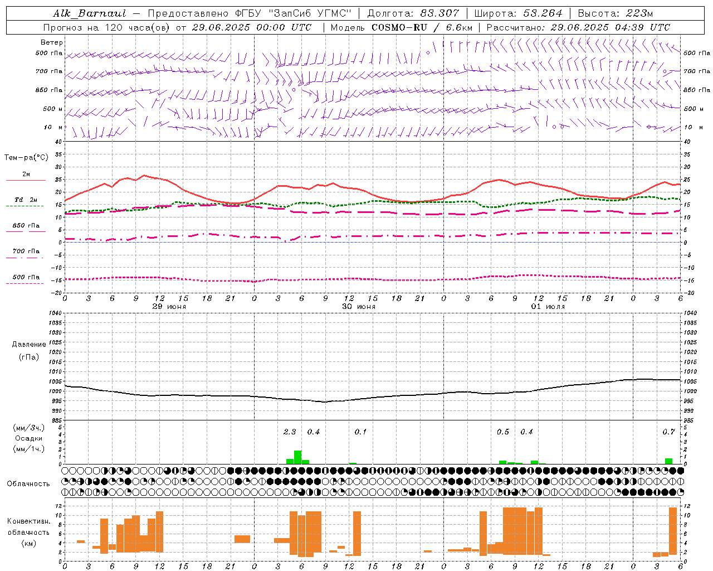This screenshot has width=713, height=571.
Task: Click the 'Ветер' wind panel label
Action: click(52, 42)
